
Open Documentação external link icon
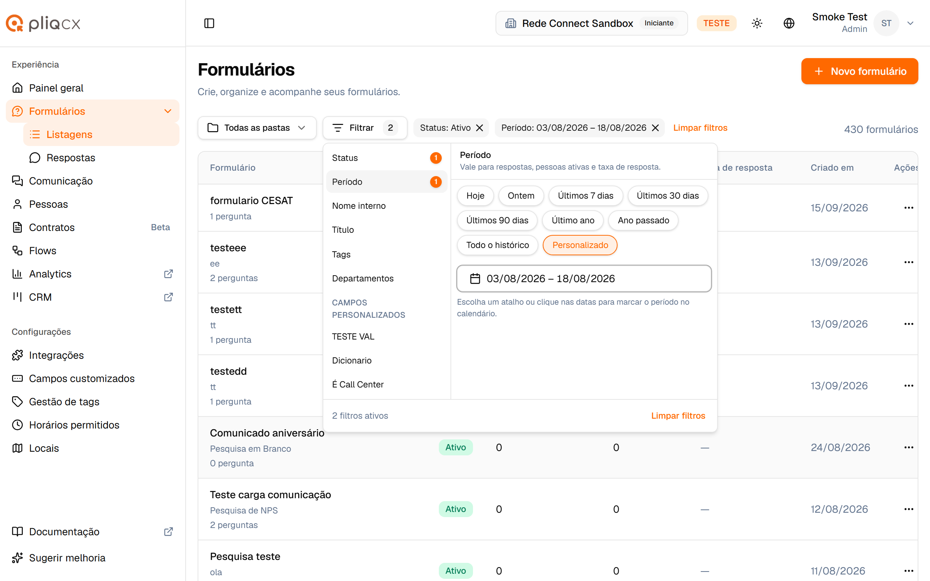[x=168, y=531]
